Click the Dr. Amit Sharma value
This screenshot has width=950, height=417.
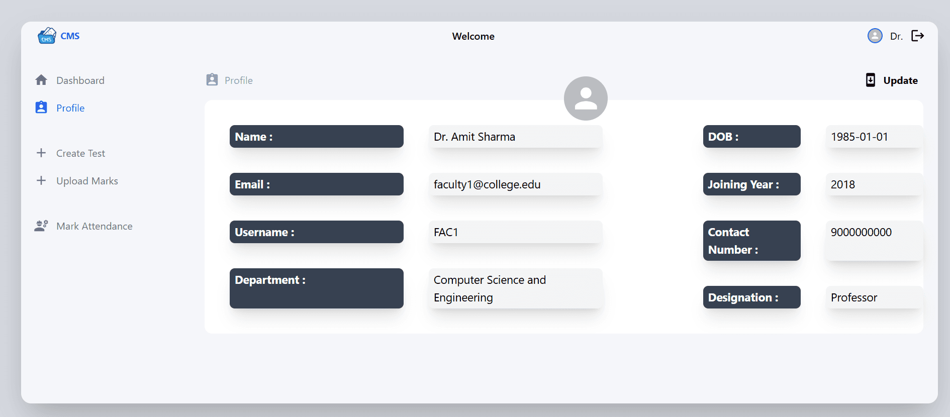point(516,137)
